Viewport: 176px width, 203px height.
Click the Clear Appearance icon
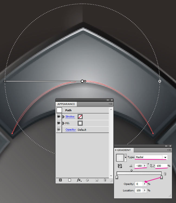coord(87,180)
